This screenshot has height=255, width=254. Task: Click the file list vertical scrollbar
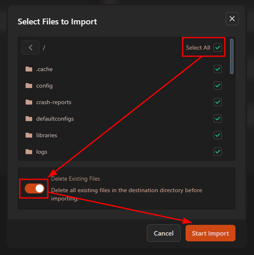232,57
